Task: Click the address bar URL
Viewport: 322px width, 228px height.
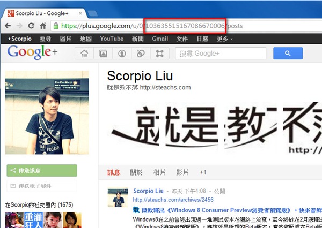Action: tap(152, 26)
